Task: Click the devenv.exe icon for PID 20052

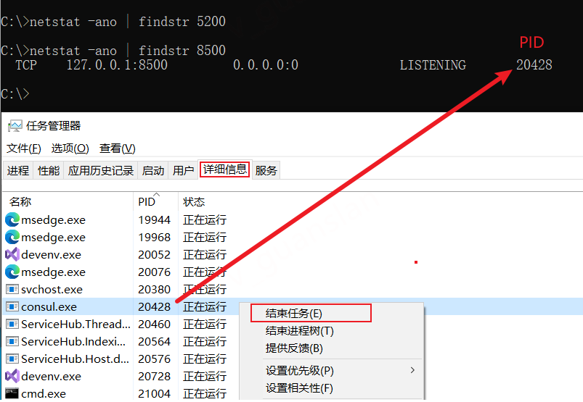Action: [12, 255]
